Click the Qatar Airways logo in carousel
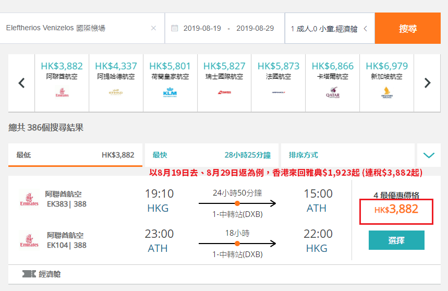 point(333,92)
